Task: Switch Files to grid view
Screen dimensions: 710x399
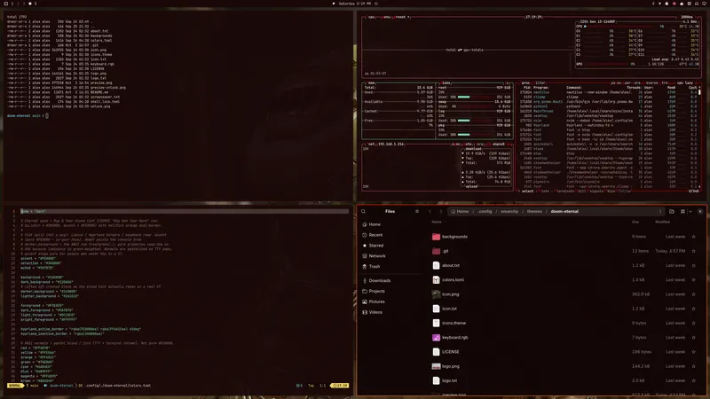Action: pyautogui.click(x=682, y=211)
